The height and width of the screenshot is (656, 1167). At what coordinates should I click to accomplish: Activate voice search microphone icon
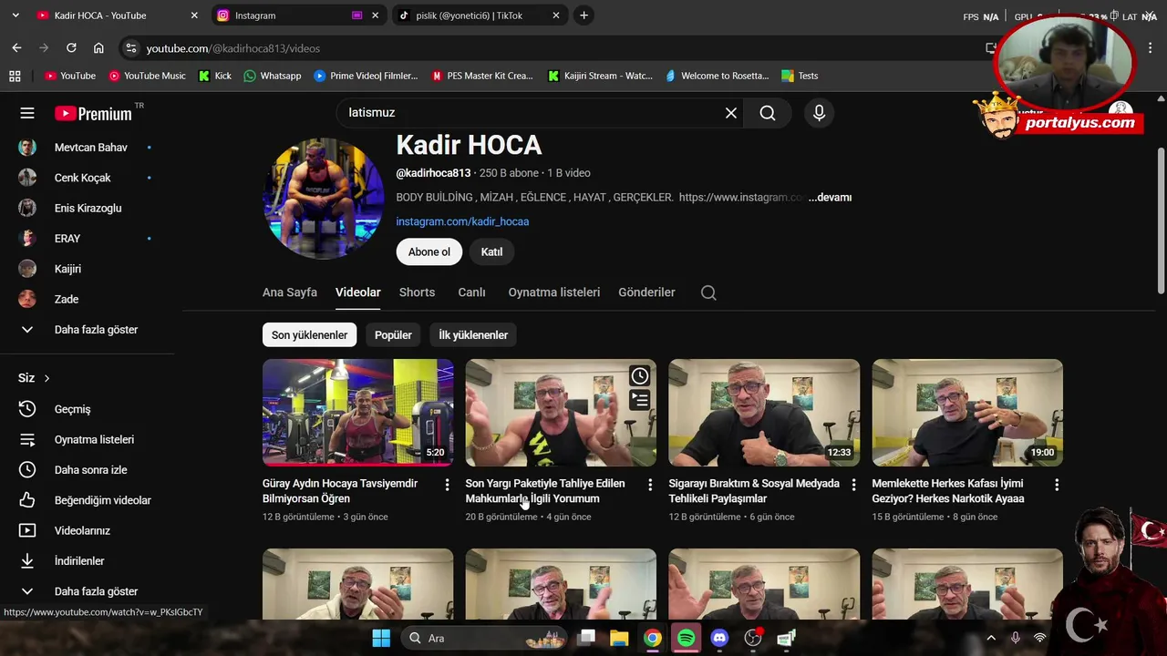click(x=819, y=113)
